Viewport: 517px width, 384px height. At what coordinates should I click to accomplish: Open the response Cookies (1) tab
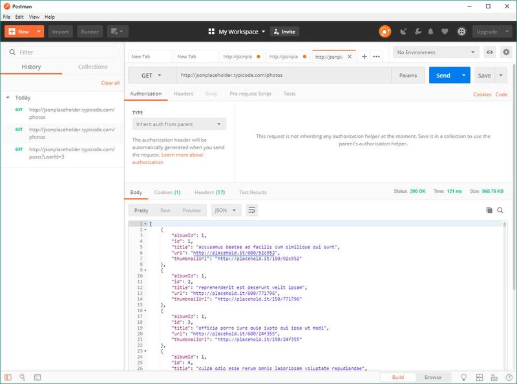pyautogui.click(x=167, y=193)
